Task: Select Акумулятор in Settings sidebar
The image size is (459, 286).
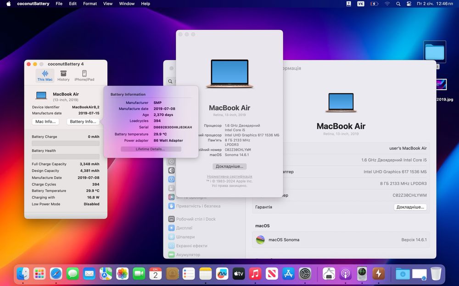Action: coord(185,254)
